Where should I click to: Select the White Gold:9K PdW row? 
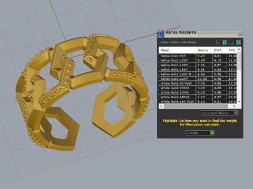(198, 83)
